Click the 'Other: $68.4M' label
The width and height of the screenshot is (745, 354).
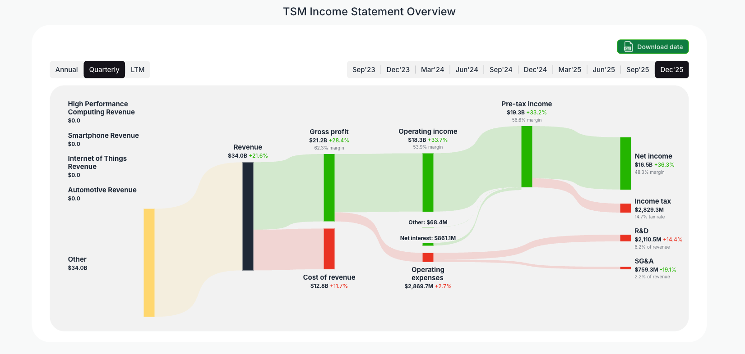click(x=428, y=222)
